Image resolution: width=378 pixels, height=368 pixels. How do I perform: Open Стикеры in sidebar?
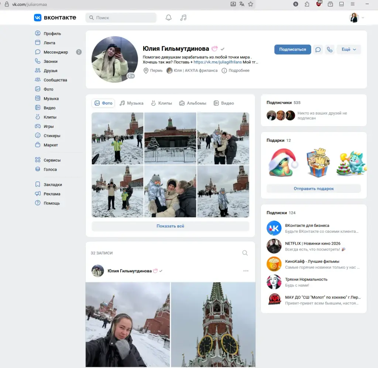pos(48,136)
